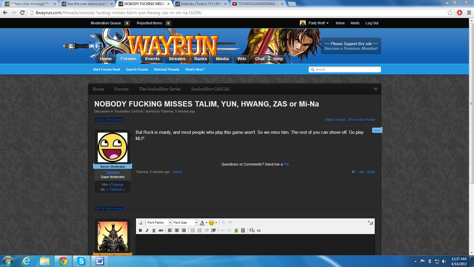Open the Inbox link
This screenshot has height=267, width=474.
[x=340, y=23]
